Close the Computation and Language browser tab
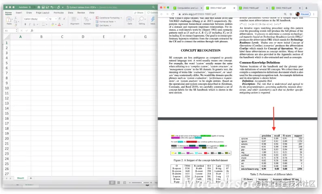Viewport: 322px width, 194px height. coord(201,8)
